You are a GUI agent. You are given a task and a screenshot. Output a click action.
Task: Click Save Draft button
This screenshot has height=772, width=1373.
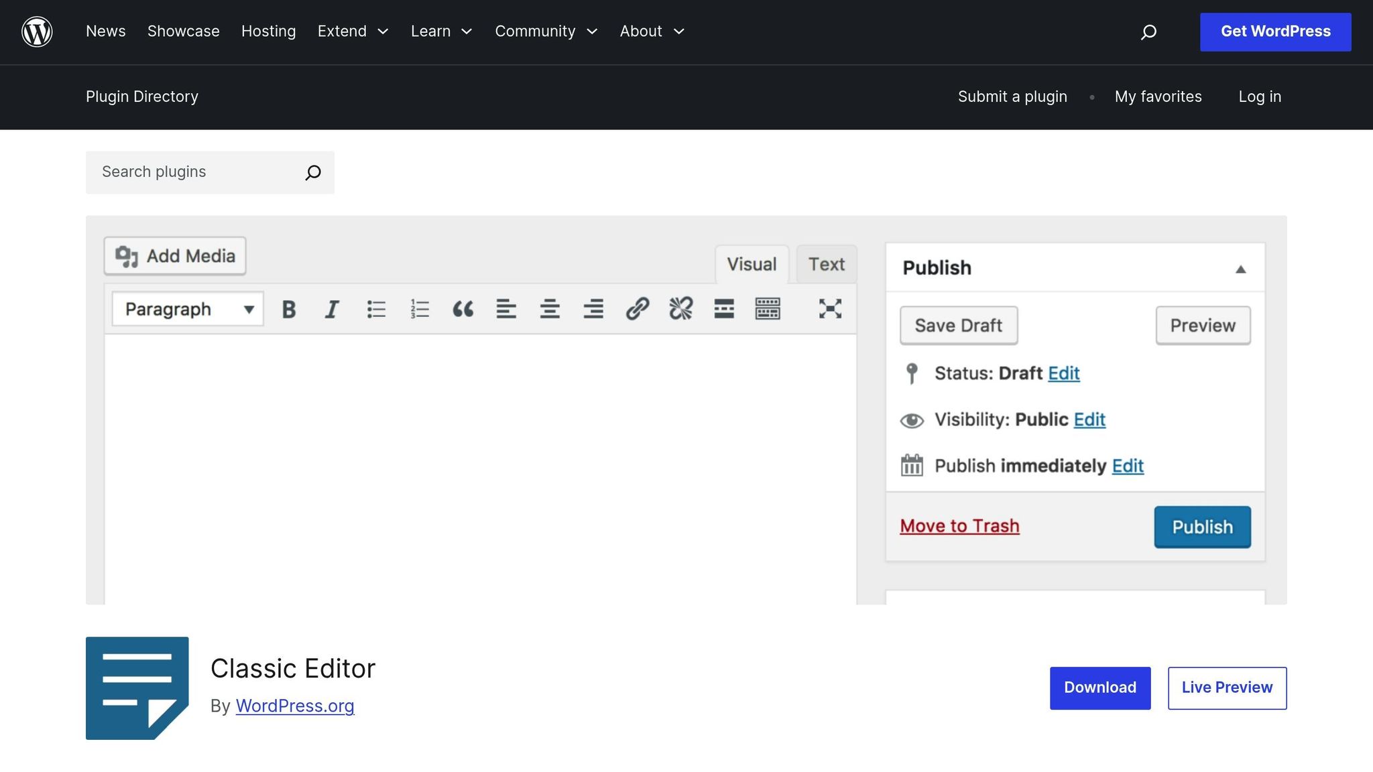point(959,326)
